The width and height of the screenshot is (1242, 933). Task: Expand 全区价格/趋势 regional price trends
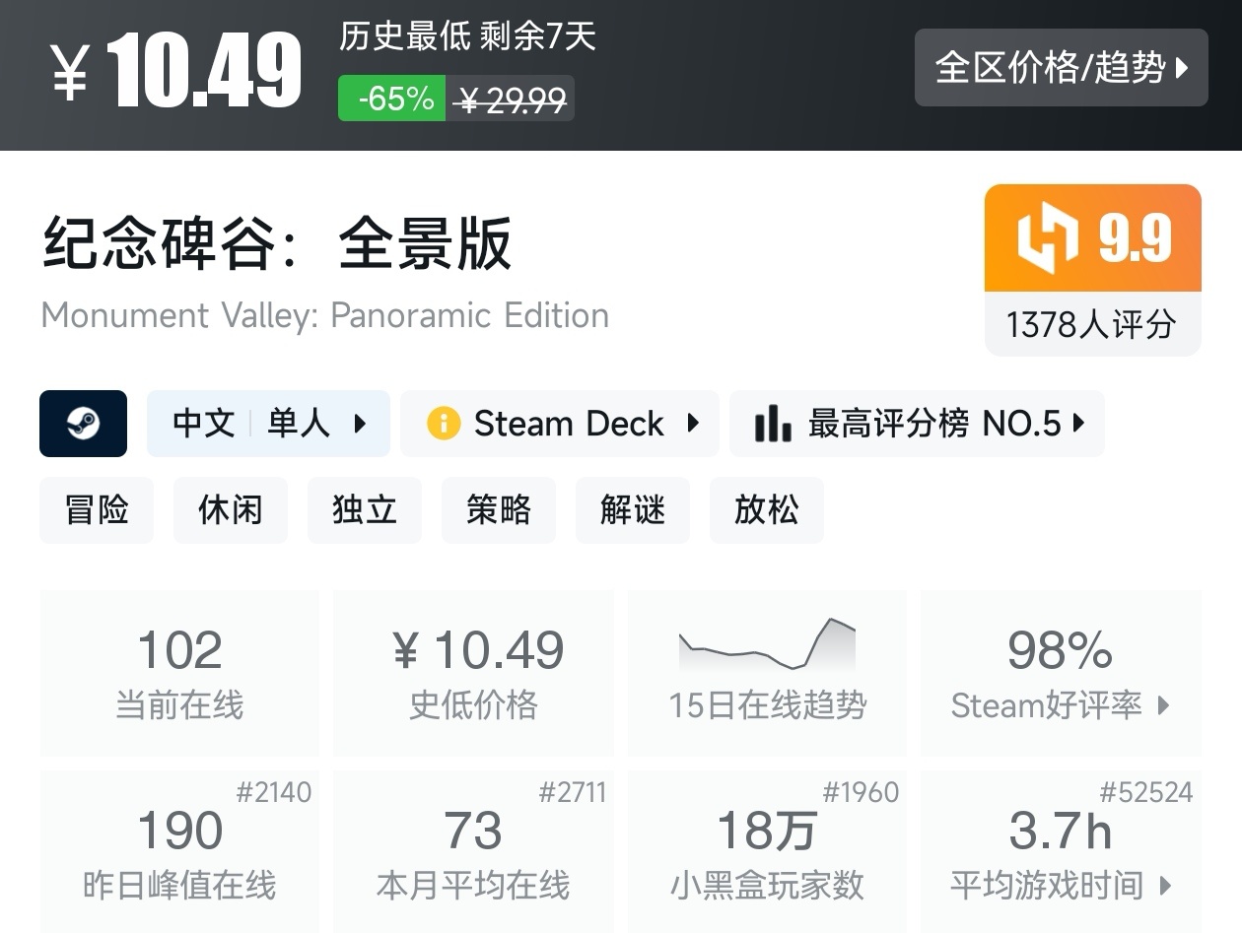click(1061, 68)
